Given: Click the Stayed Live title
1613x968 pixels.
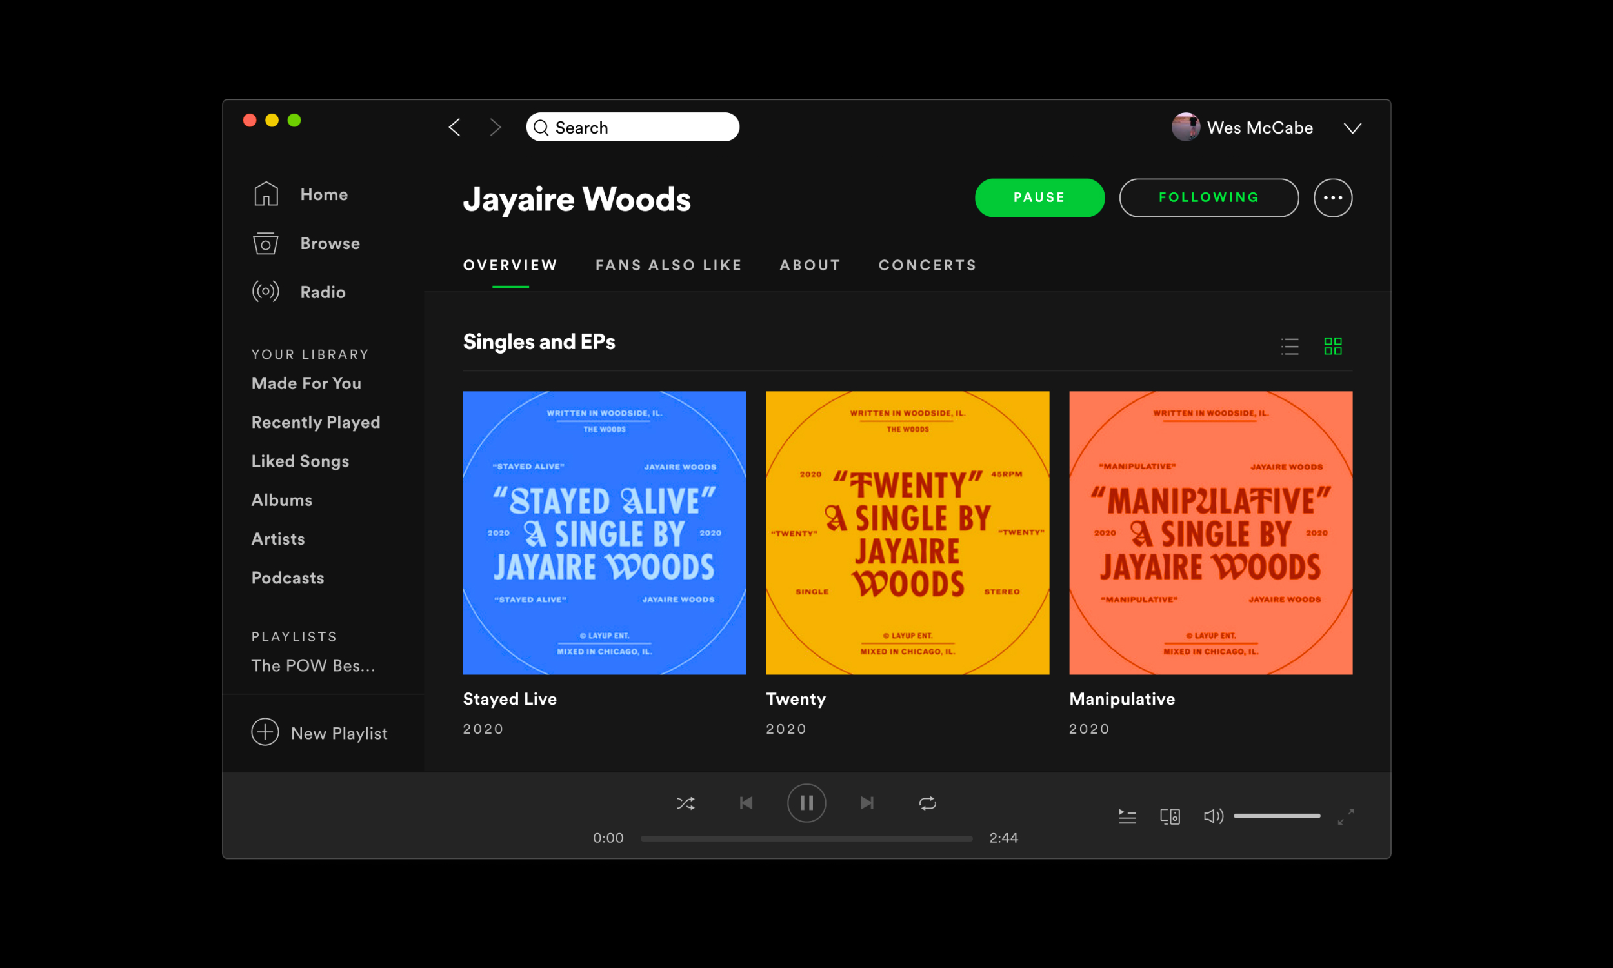Looking at the screenshot, I should (x=510, y=699).
